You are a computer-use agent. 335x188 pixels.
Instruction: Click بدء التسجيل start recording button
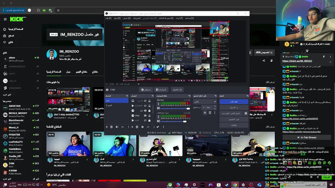[x=234, y=107]
